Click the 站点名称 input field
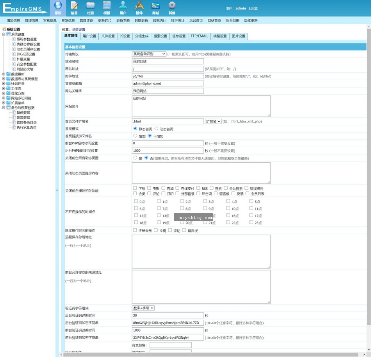The height and width of the screenshot is (357, 371). [x=168, y=61]
